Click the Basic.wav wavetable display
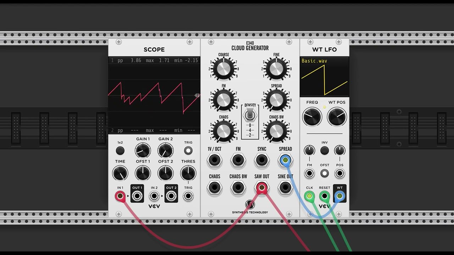Screen dimensions: 454x255 [325, 77]
